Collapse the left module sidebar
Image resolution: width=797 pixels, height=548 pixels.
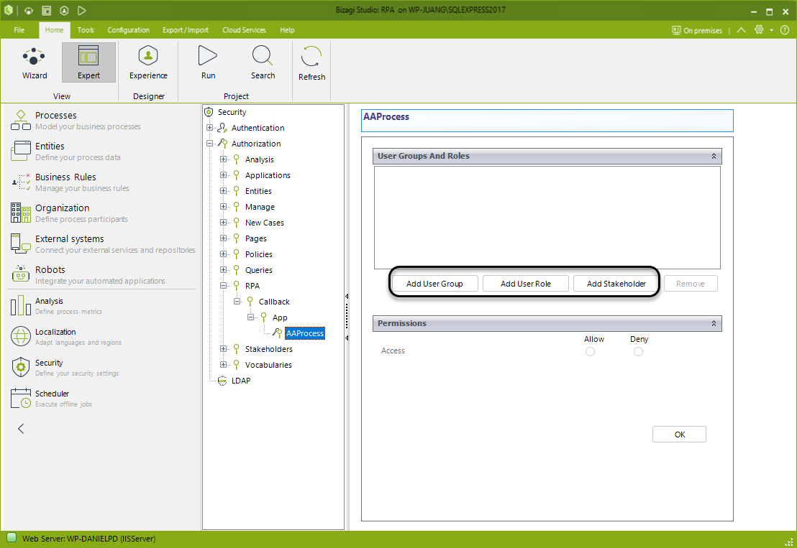(x=21, y=429)
